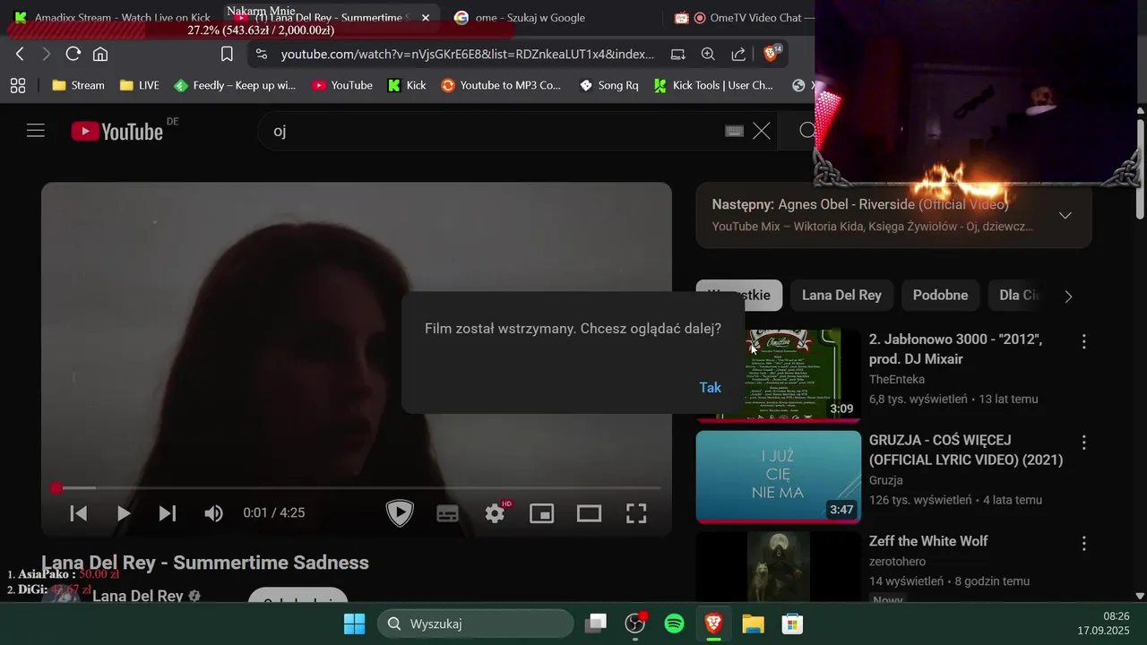Open the Gruzja channel link
This screenshot has height=645, width=1147.
pos(886,480)
